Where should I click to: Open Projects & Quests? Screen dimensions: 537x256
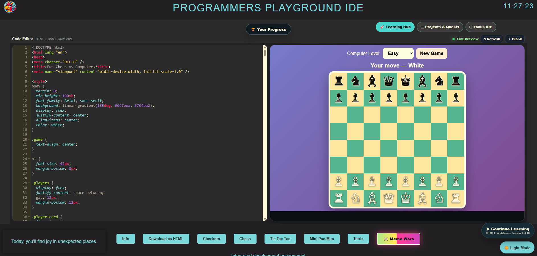[x=440, y=27]
